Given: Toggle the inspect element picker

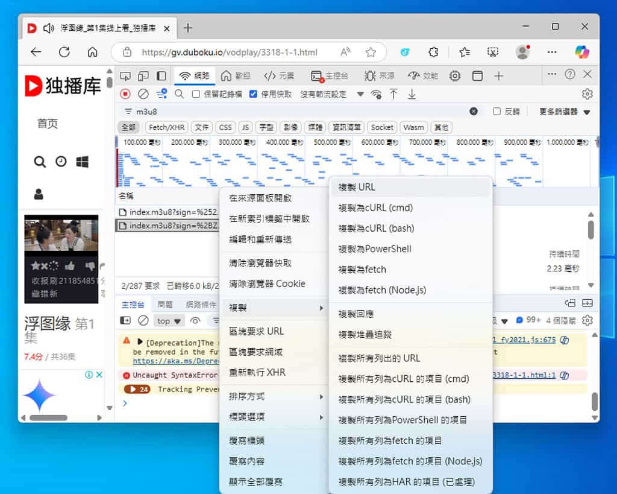Looking at the screenshot, I should tap(125, 76).
